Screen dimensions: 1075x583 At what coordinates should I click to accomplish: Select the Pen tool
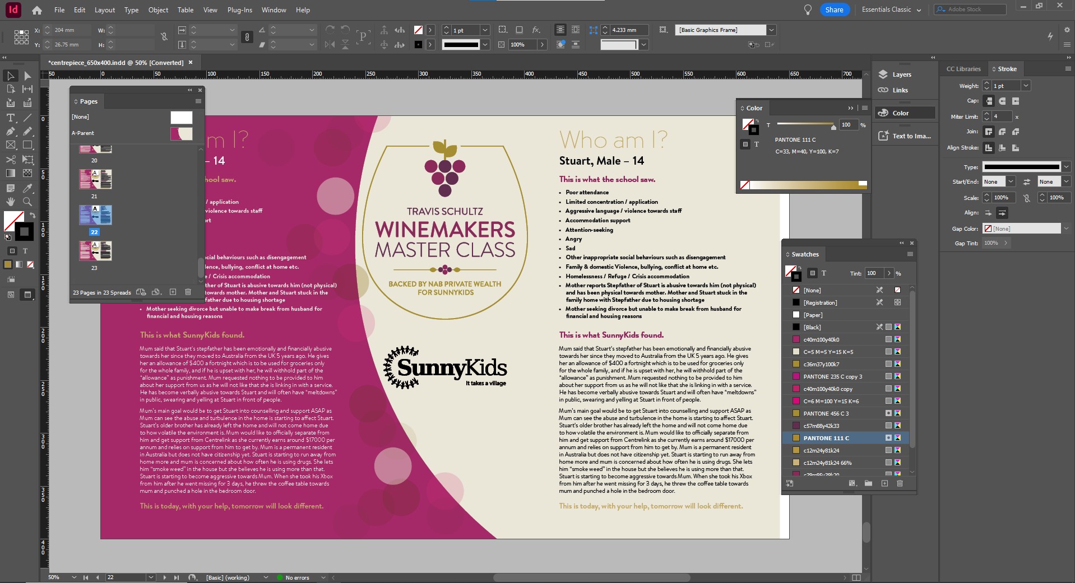pos(10,132)
